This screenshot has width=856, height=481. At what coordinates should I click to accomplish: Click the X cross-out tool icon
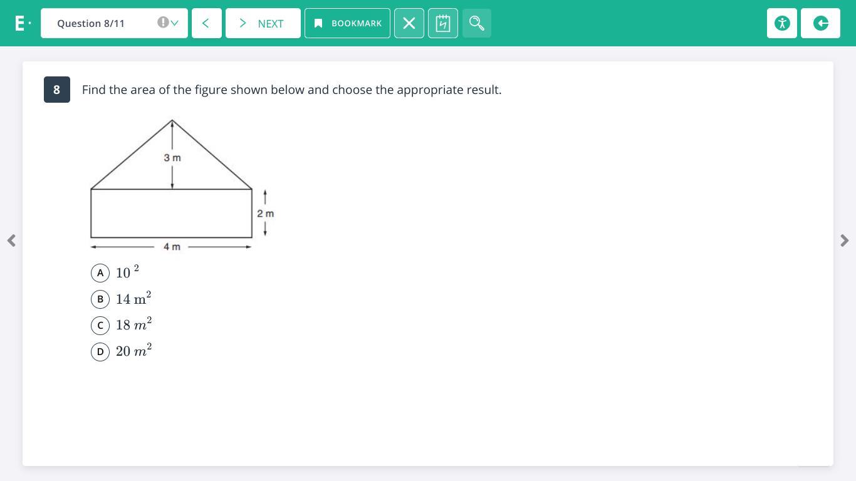pos(409,23)
